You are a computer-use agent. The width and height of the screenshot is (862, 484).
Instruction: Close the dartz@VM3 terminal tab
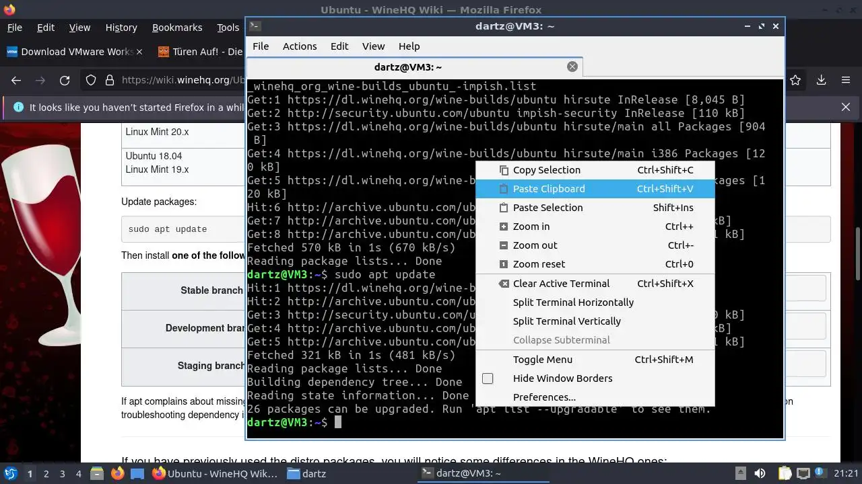[x=572, y=67]
